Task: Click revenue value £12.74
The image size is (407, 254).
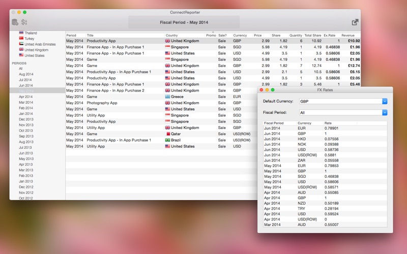Action: [x=354, y=66]
